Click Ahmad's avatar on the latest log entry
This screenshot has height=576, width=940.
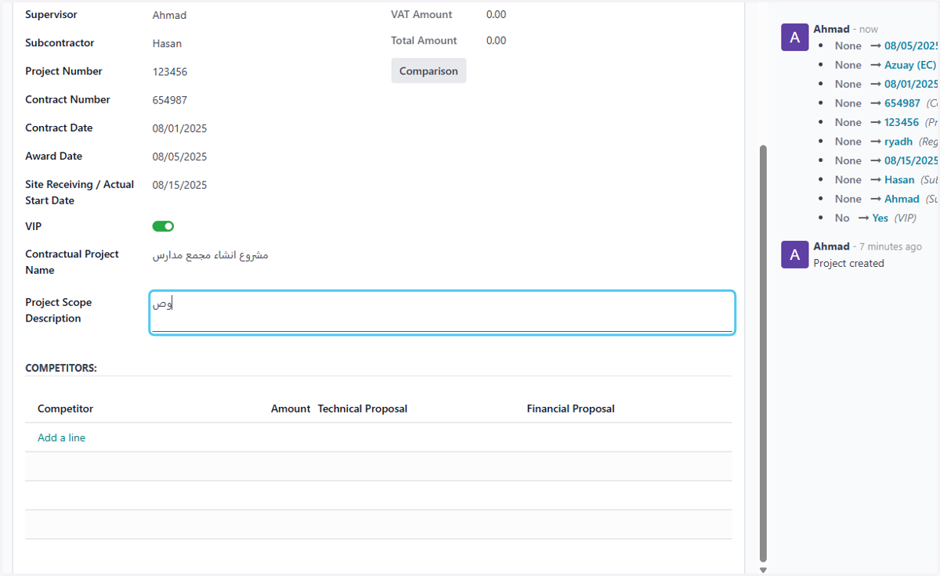point(794,37)
